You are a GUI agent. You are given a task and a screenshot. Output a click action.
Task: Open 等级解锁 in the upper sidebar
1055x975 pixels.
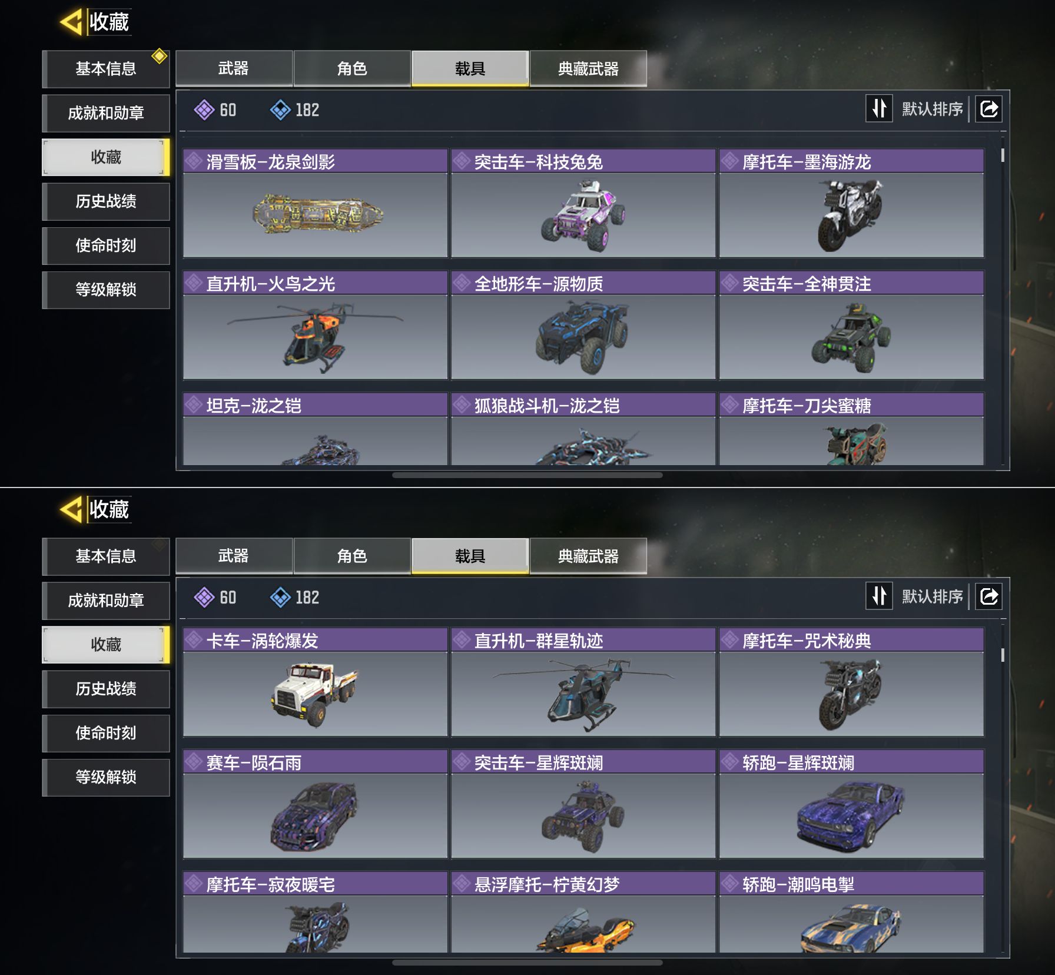coord(106,290)
